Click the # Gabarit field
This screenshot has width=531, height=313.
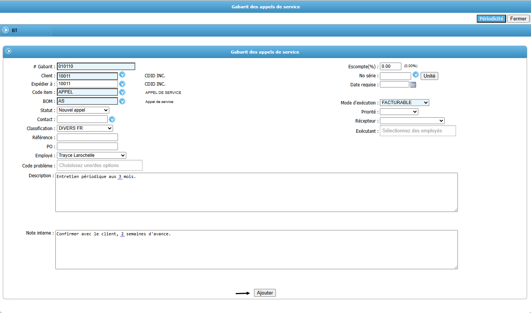point(96,66)
